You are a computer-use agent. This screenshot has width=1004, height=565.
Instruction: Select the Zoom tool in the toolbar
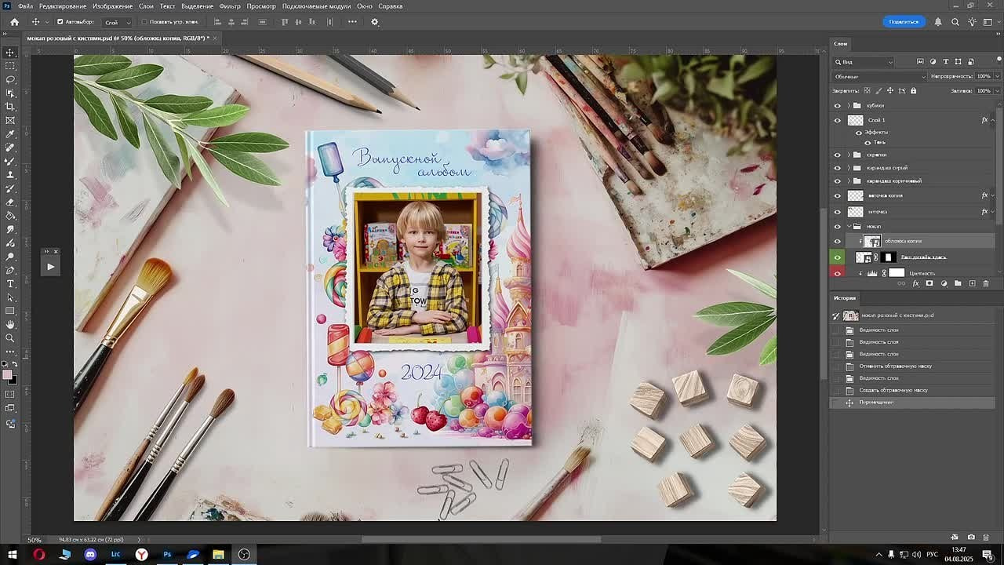pyautogui.click(x=10, y=338)
